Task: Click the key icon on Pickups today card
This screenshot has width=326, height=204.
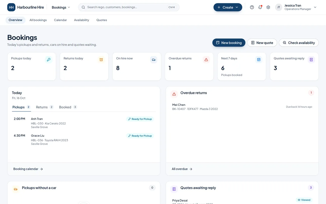Action: 49,60
